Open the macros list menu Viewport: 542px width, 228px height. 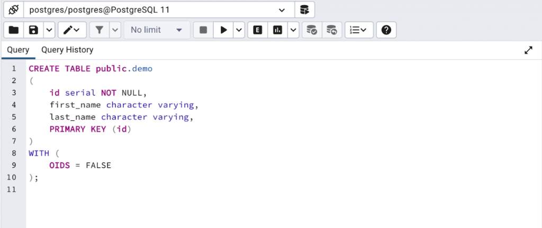click(x=359, y=30)
